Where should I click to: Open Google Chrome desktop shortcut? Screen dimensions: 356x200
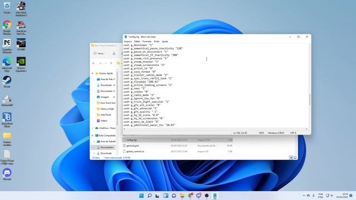coord(7,27)
